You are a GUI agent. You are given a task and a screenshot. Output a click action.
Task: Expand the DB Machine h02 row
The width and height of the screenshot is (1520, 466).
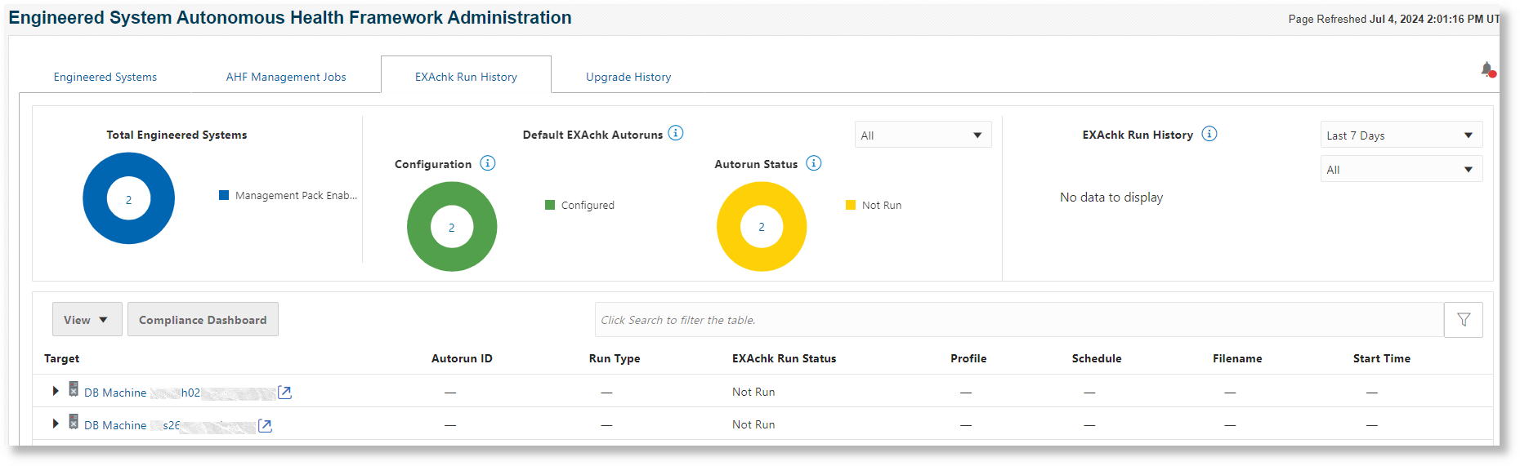click(56, 391)
